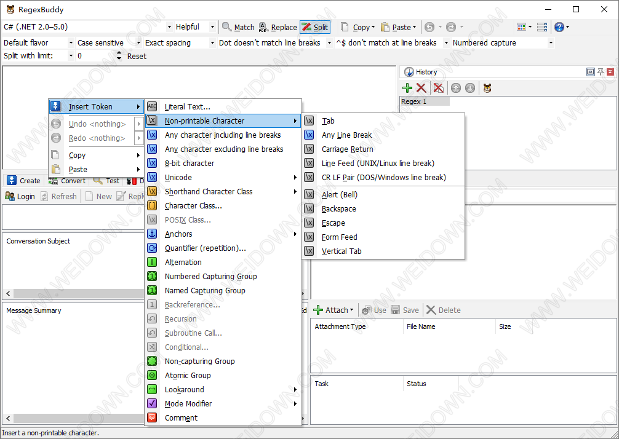Click the Comment red speech icon
This screenshot has width=619, height=439.
(152, 417)
